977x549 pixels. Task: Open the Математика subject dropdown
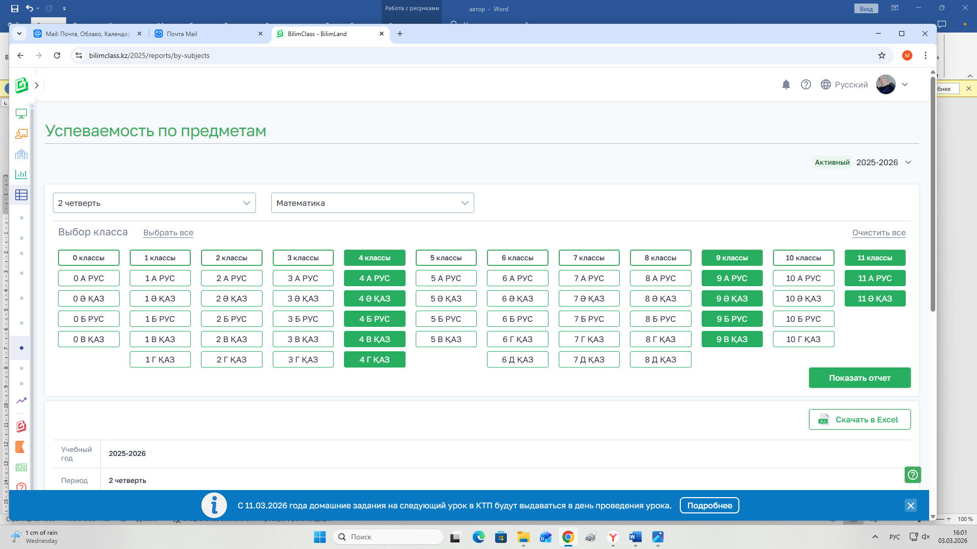(x=372, y=203)
